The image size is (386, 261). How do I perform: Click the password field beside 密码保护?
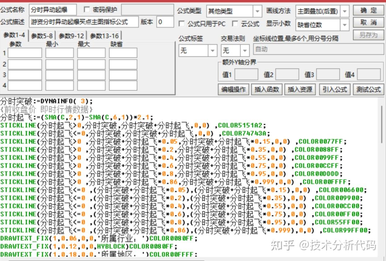147,10
